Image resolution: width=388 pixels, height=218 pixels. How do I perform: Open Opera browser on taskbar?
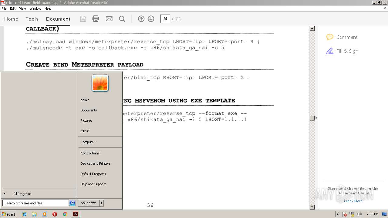tap(55, 214)
